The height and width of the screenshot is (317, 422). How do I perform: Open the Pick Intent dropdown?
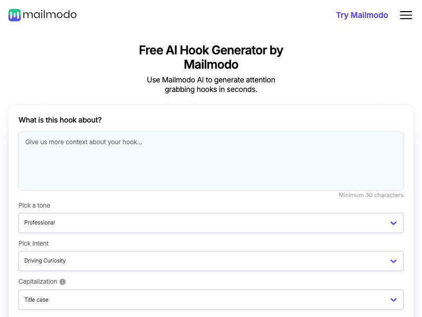click(211, 261)
